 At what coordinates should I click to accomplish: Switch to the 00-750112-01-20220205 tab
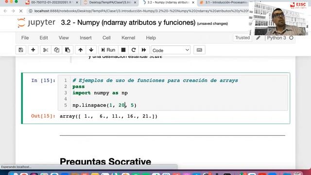[x=51, y=2]
